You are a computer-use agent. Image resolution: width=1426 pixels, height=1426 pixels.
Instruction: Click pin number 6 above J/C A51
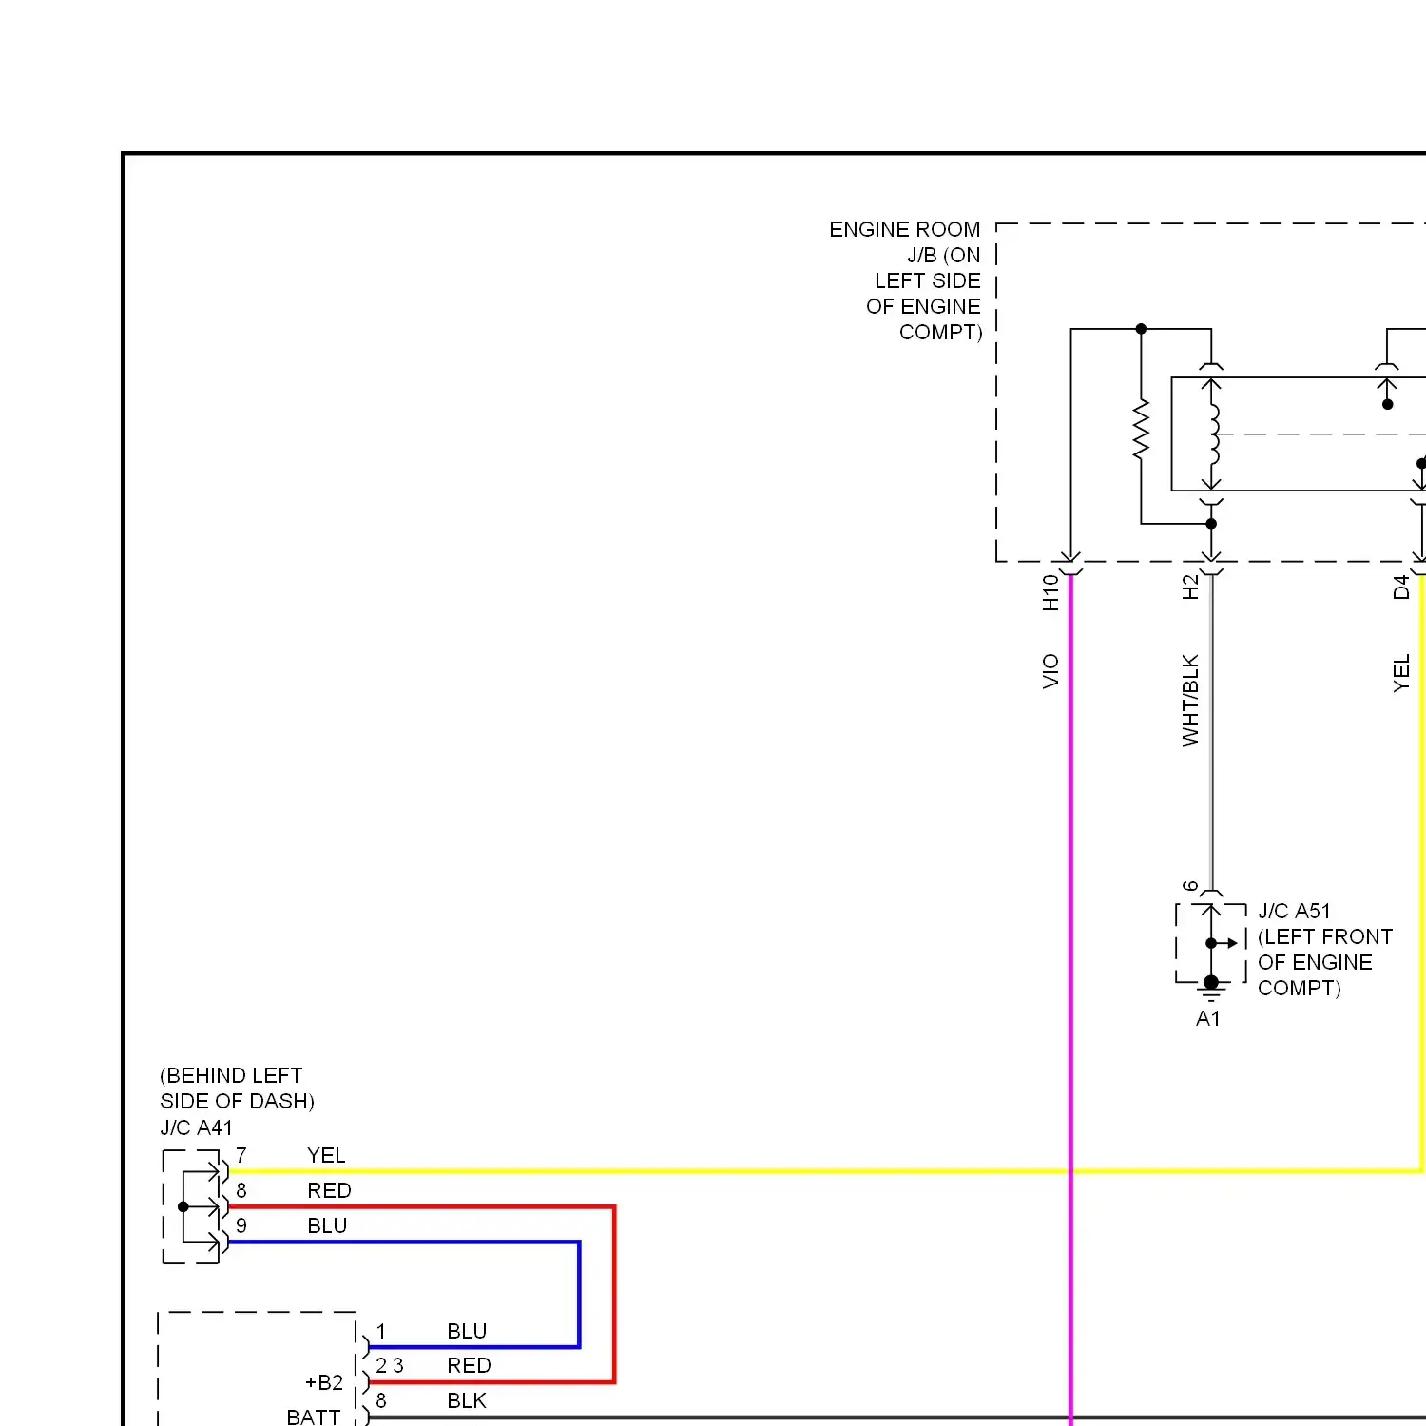coord(1190,886)
